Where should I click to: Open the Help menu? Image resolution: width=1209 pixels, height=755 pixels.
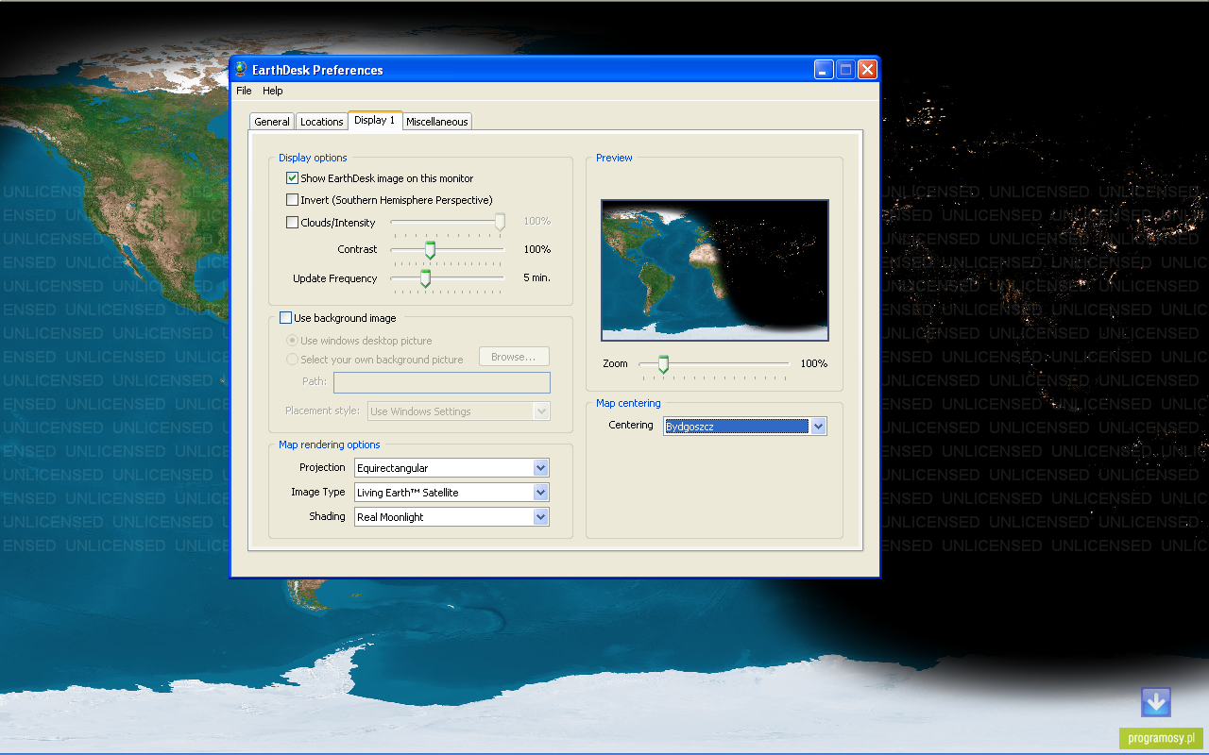[x=273, y=91]
